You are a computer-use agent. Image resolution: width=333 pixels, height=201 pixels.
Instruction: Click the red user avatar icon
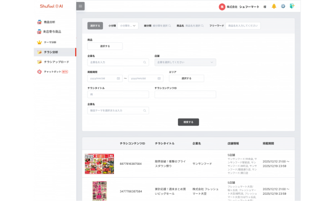222,7
